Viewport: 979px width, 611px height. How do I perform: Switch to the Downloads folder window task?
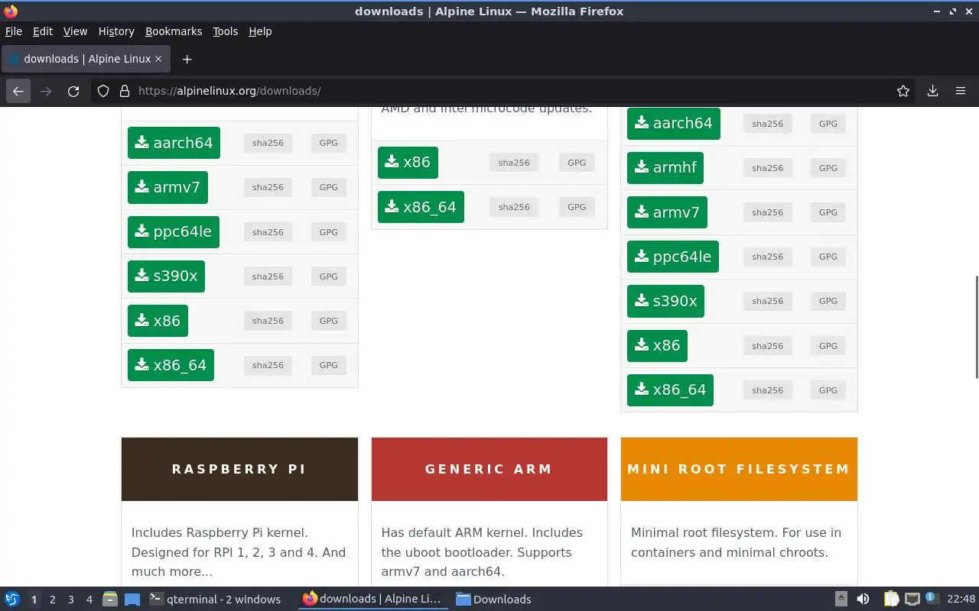(x=493, y=599)
